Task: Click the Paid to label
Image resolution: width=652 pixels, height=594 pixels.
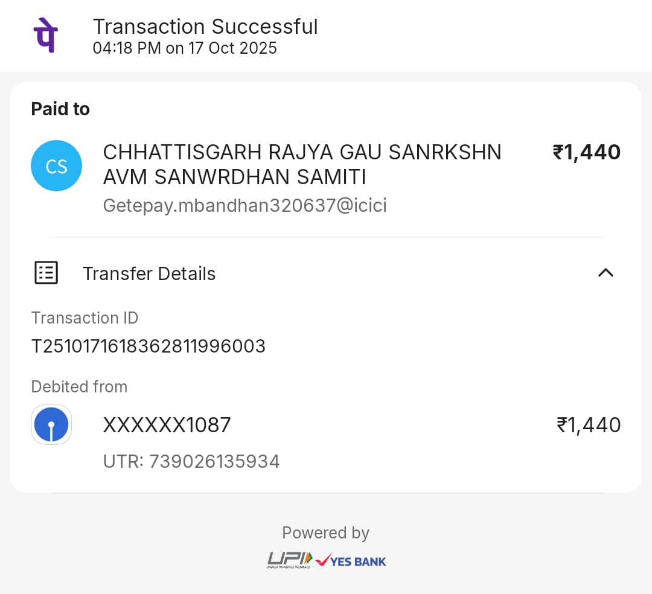Action: point(60,109)
